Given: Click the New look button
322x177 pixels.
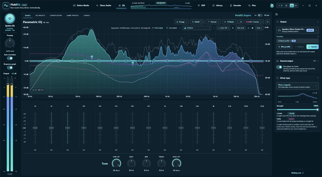Looking at the screenshot, I should [x=241, y=28].
